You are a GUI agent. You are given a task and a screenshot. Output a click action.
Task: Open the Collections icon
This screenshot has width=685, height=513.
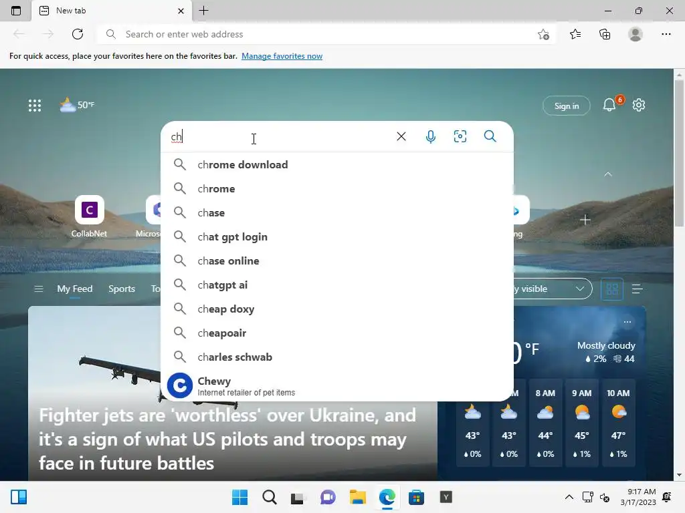point(605,34)
